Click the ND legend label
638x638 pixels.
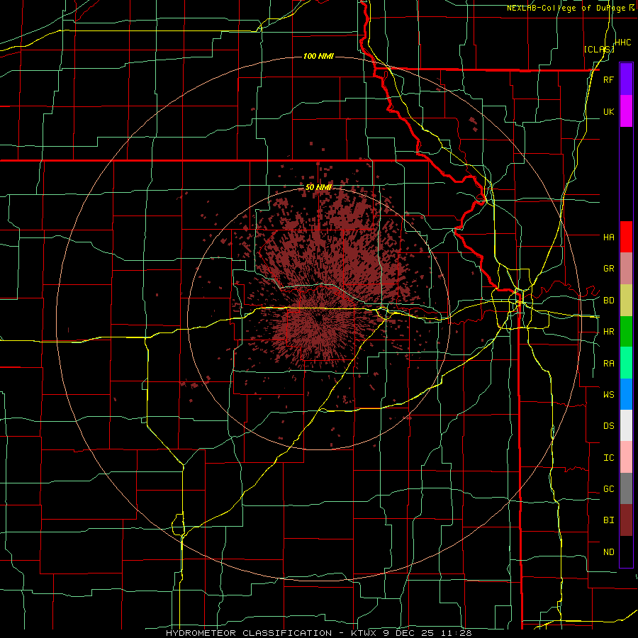point(608,552)
